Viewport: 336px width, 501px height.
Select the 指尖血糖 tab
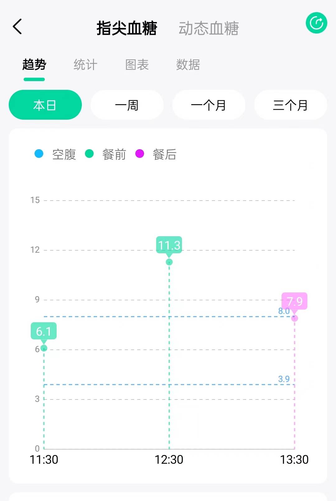[x=127, y=28]
